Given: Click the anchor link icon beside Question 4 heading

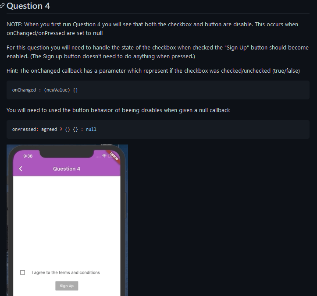Looking at the screenshot, I should [x=2, y=6].
